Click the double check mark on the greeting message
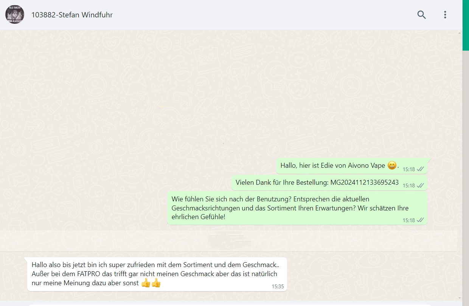 point(420,169)
